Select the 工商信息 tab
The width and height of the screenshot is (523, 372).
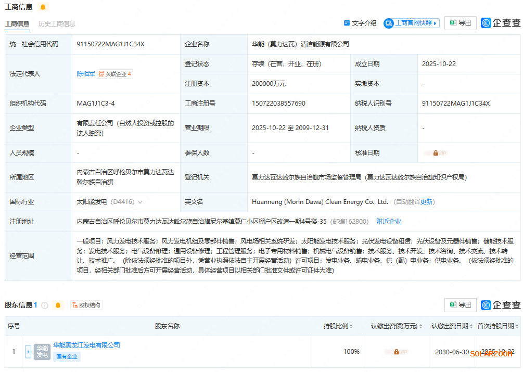coord(17,23)
